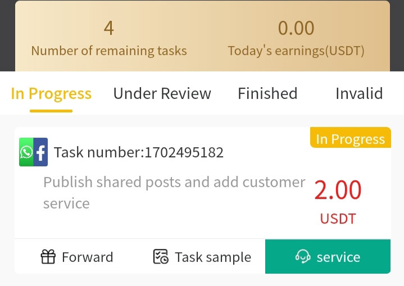Click the WhatsApp icon on the task

26,152
